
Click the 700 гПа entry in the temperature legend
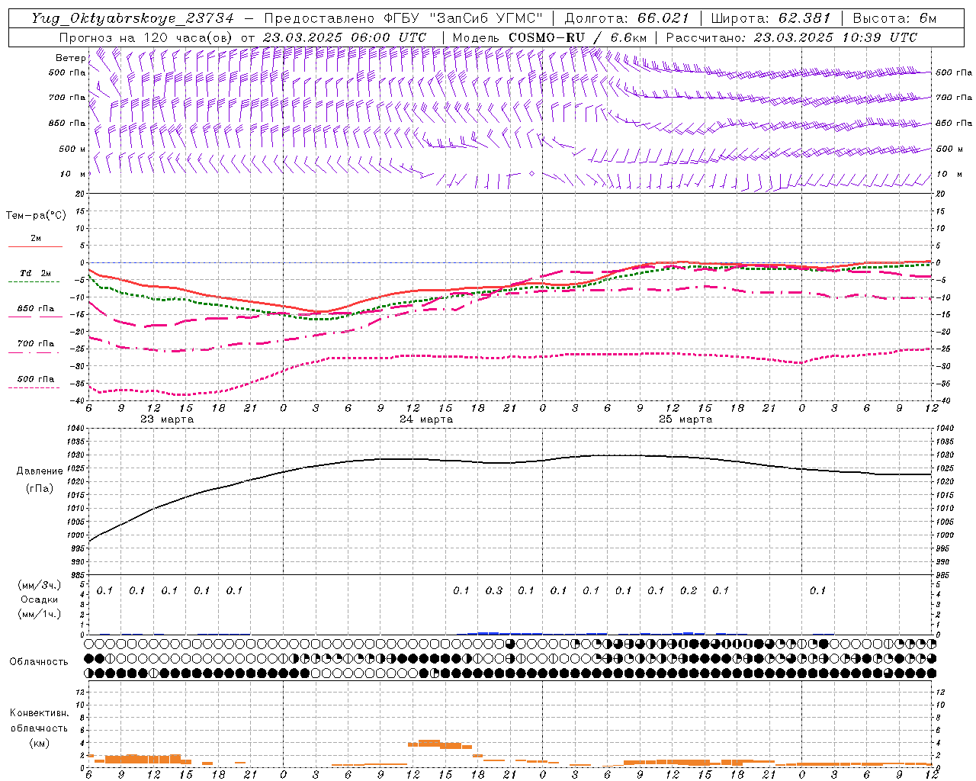click(36, 344)
